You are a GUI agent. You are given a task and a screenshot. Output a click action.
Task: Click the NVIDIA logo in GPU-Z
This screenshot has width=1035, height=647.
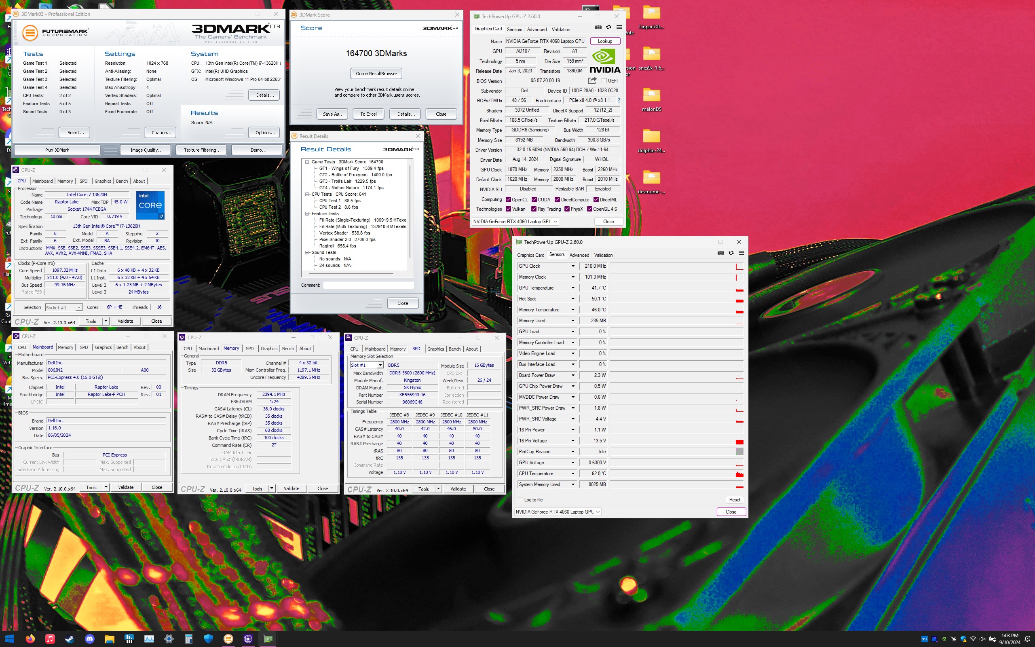605,61
